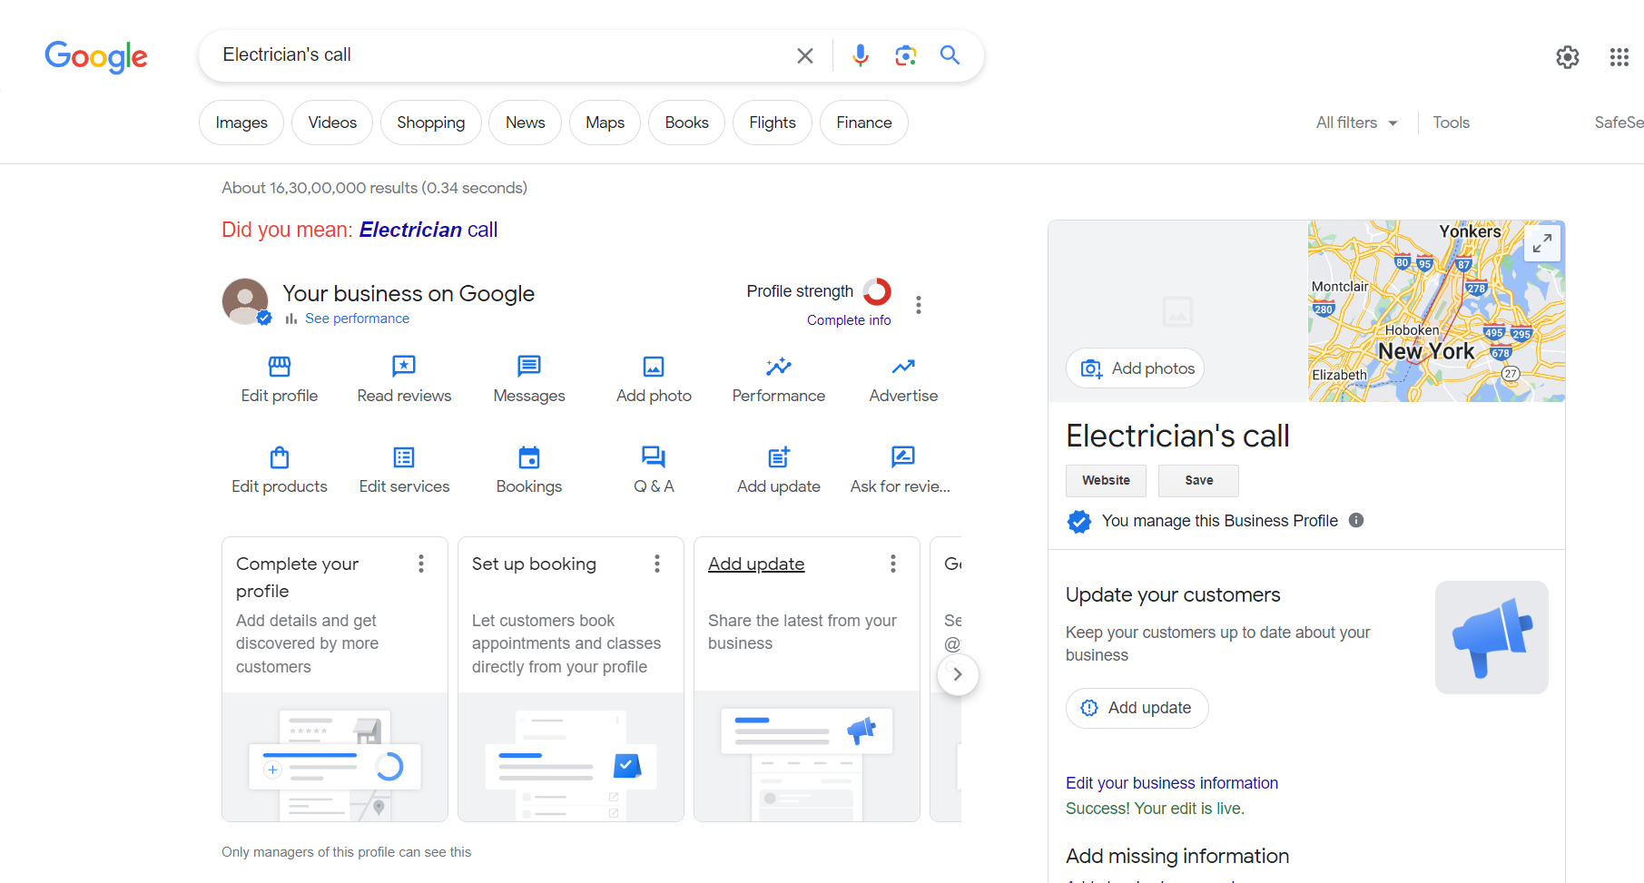Open three-dot menu beside Profile strength
This screenshot has width=1644, height=883.
coord(919,305)
